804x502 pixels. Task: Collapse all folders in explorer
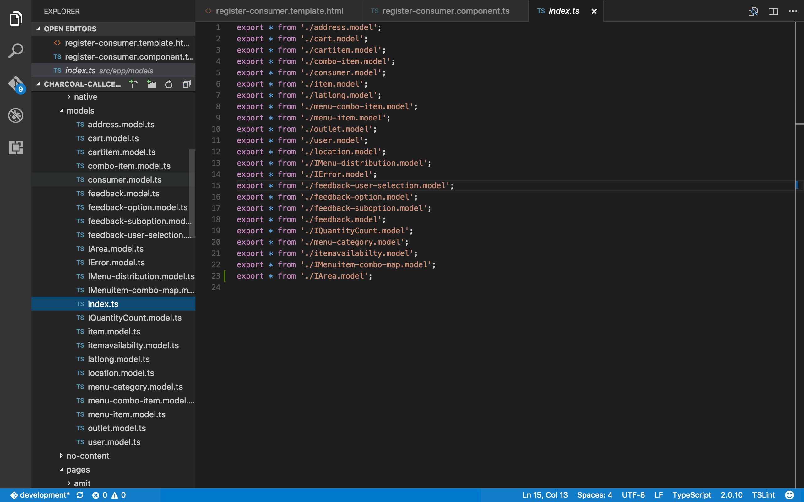pyautogui.click(x=187, y=84)
